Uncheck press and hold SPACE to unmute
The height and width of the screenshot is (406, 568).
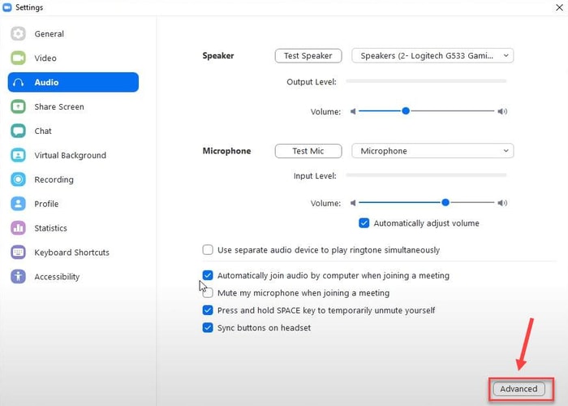[x=208, y=310]
